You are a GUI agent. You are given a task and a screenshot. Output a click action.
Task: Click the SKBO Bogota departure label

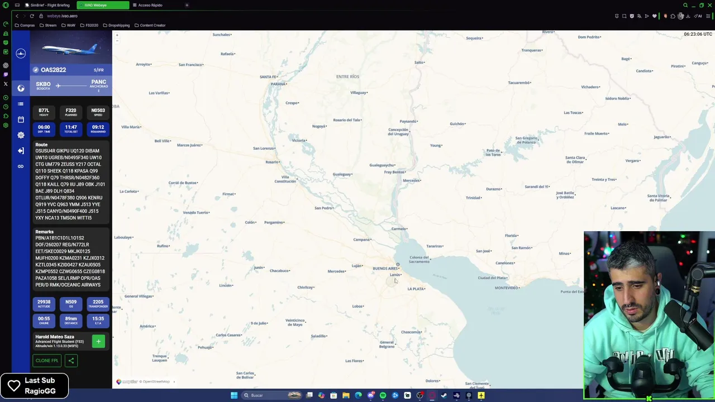43,85
